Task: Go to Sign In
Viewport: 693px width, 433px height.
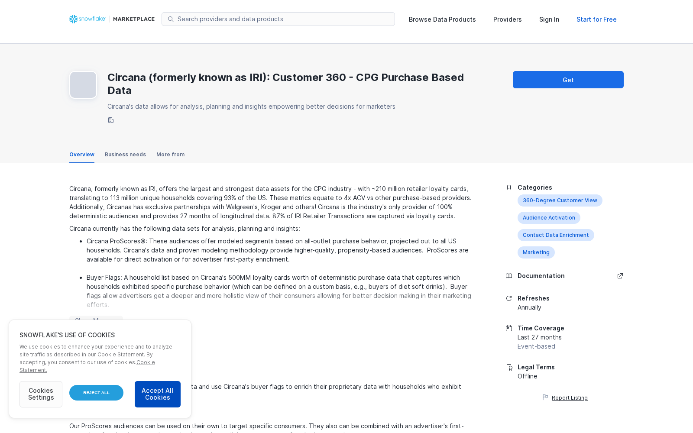Action: click(x=549, y=19)
